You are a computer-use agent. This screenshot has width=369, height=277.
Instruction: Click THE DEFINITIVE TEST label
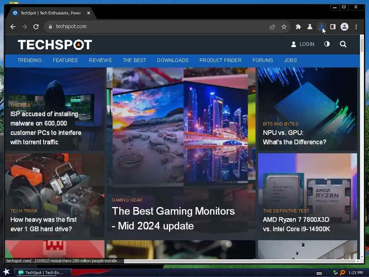pyautogui.click(x=286, y=211)
